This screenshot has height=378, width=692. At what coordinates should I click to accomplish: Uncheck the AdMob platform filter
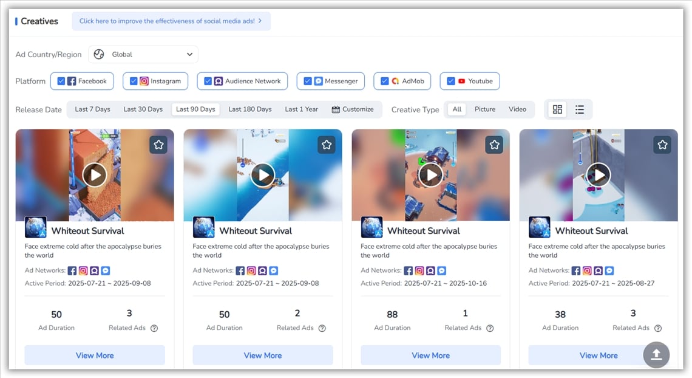(x=385, y=81)
